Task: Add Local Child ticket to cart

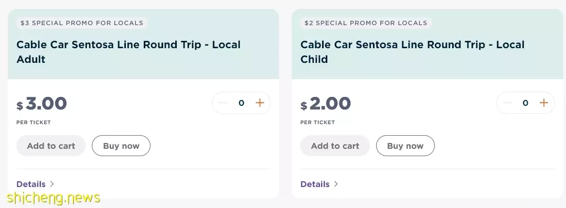Action: point(335,146)
